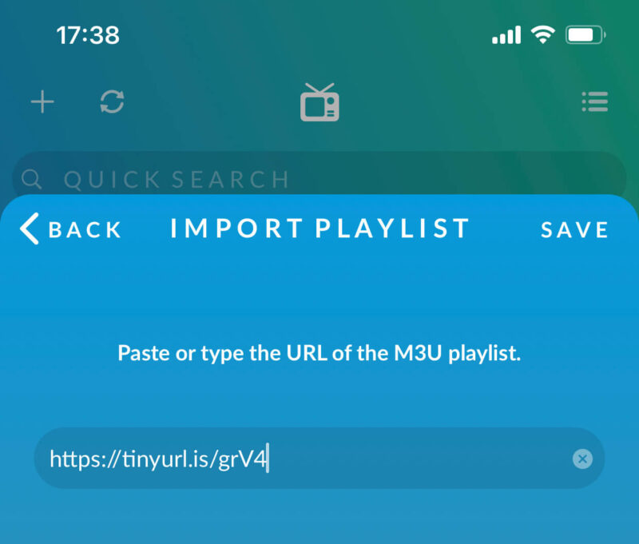Click inside the M3U playlist URL field
Image resolution: width=639 pixels, height=544 pixels.
[x=319, y=459]
